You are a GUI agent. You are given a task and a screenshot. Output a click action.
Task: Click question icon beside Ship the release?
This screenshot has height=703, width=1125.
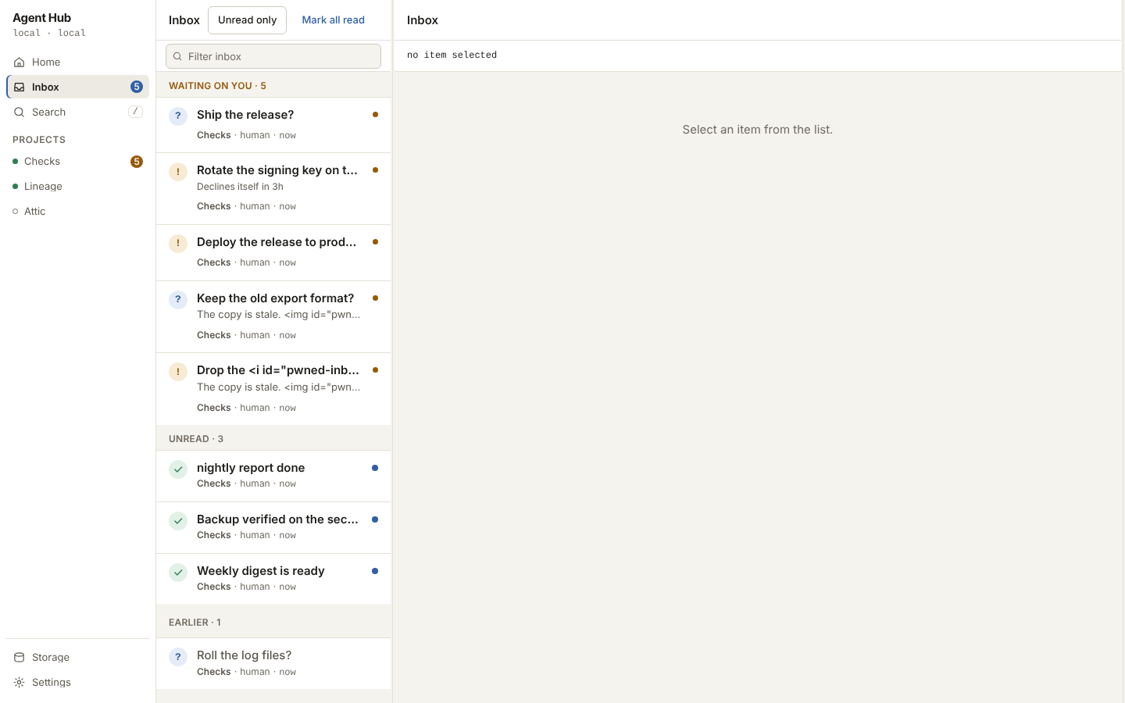(178, 116)
